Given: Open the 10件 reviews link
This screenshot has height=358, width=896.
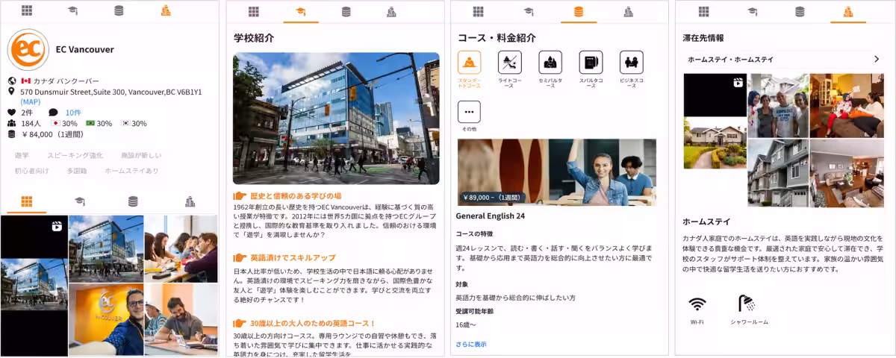Looking at the screenshot, I should pos(73,113).
